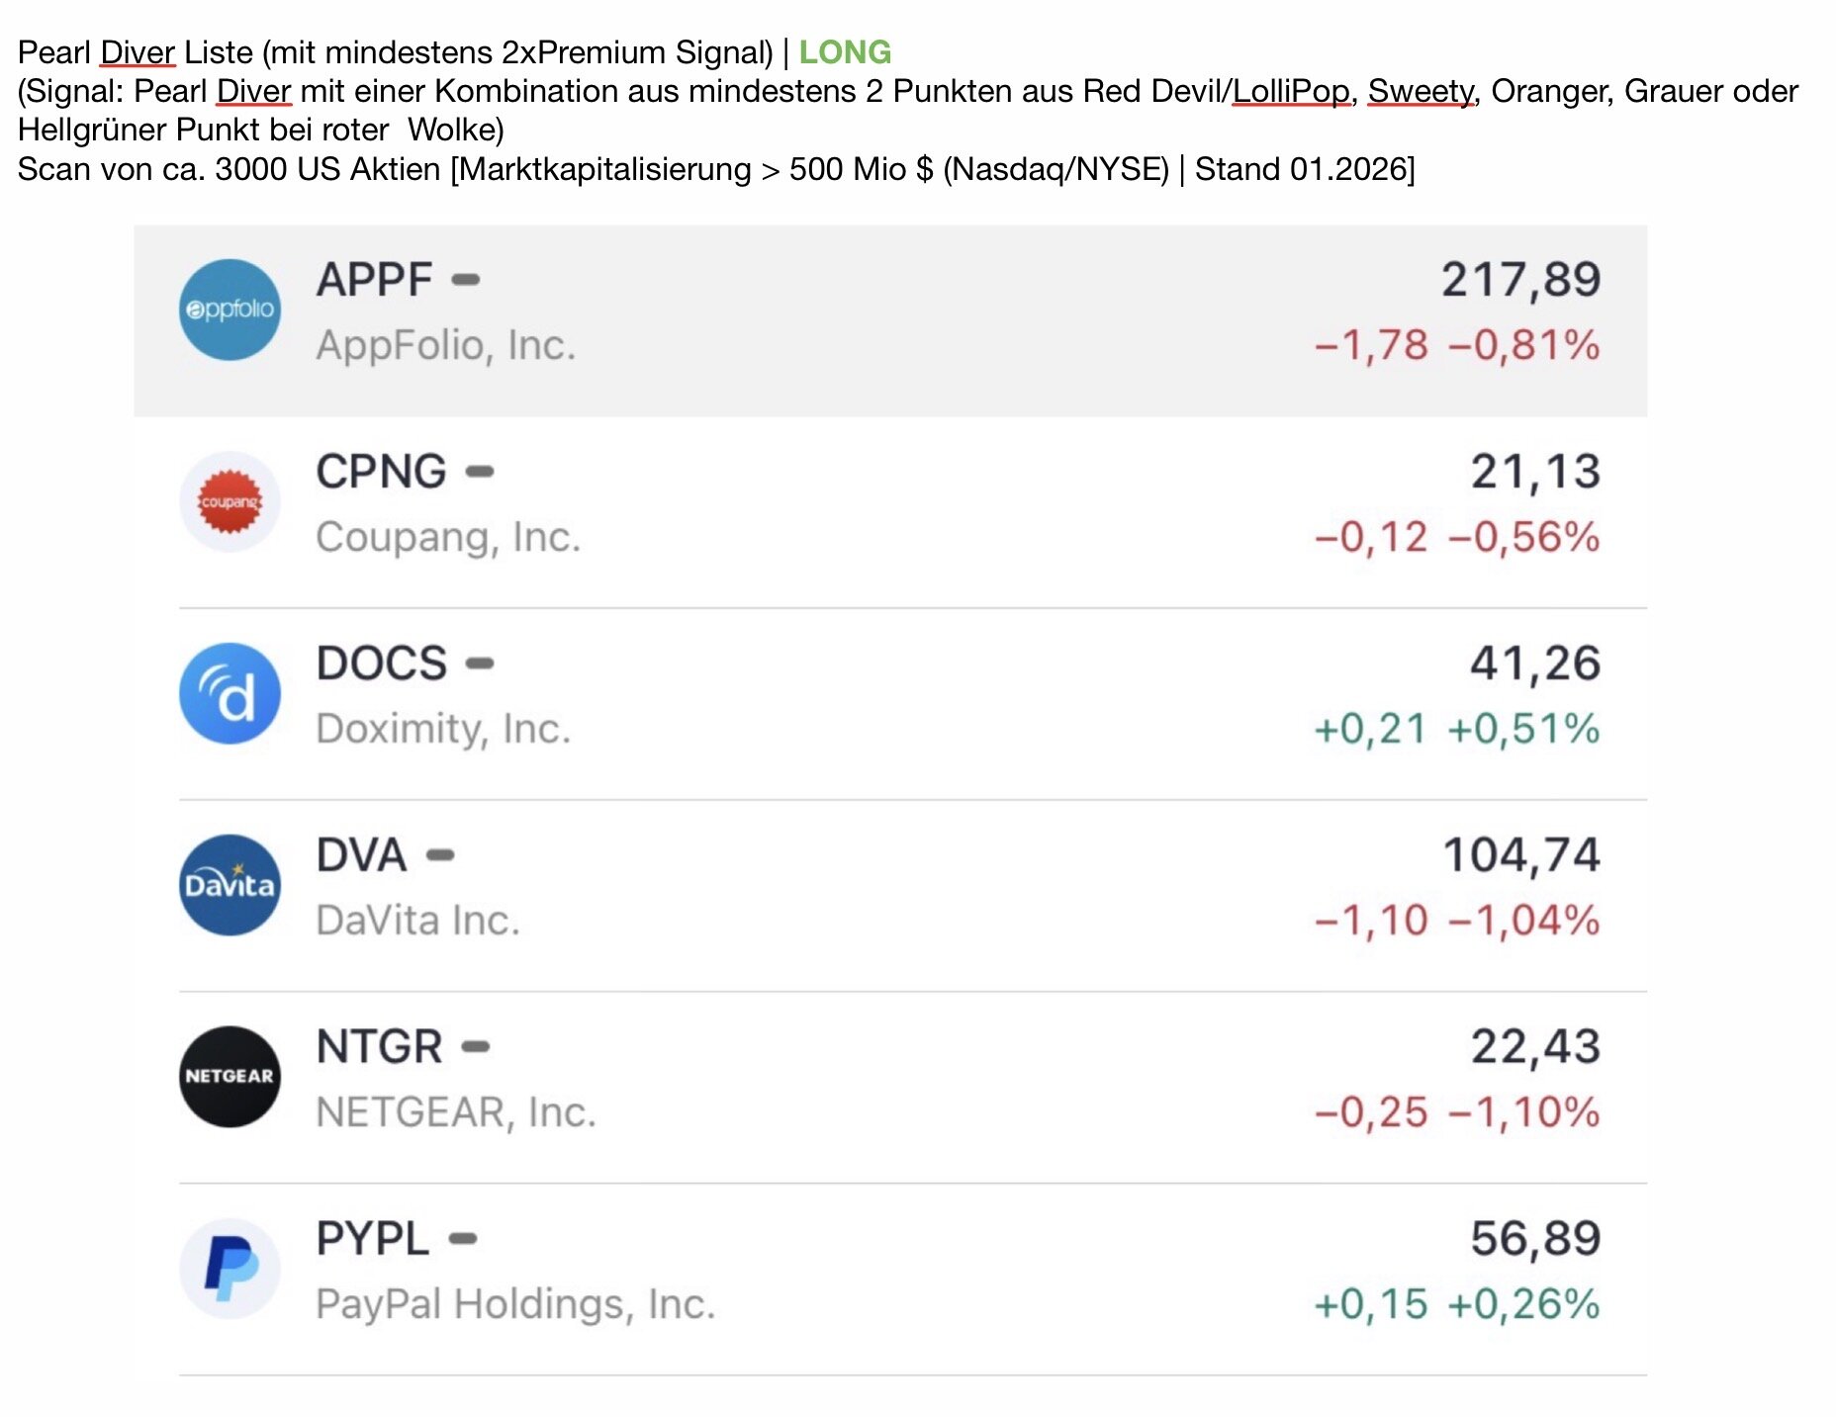This screenshot has height=1417, width=1836.
Task: Click the Doximity logo icon
Action: [229, 693]
